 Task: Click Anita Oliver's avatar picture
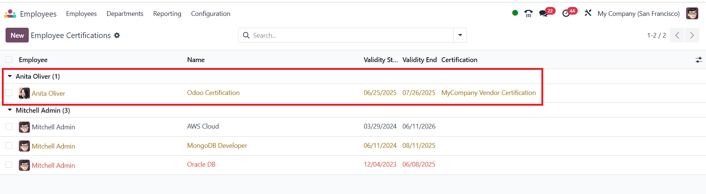[x=24, y=93]
